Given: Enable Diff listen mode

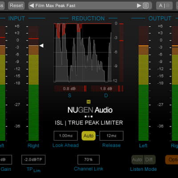Looking at the screenshot, I should click(x=149, y=160).
